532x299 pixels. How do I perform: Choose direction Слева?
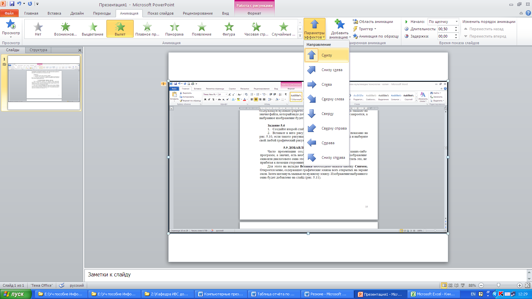coord(327,84)
